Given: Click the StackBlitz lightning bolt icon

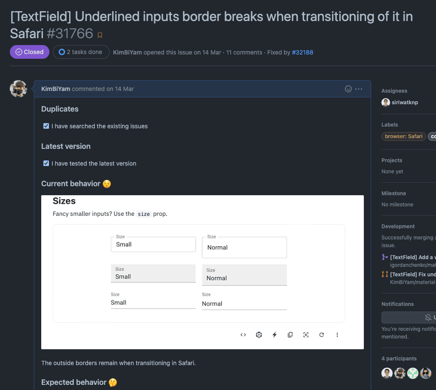Looking at the screenshot, I should click(x=274, y=335).
